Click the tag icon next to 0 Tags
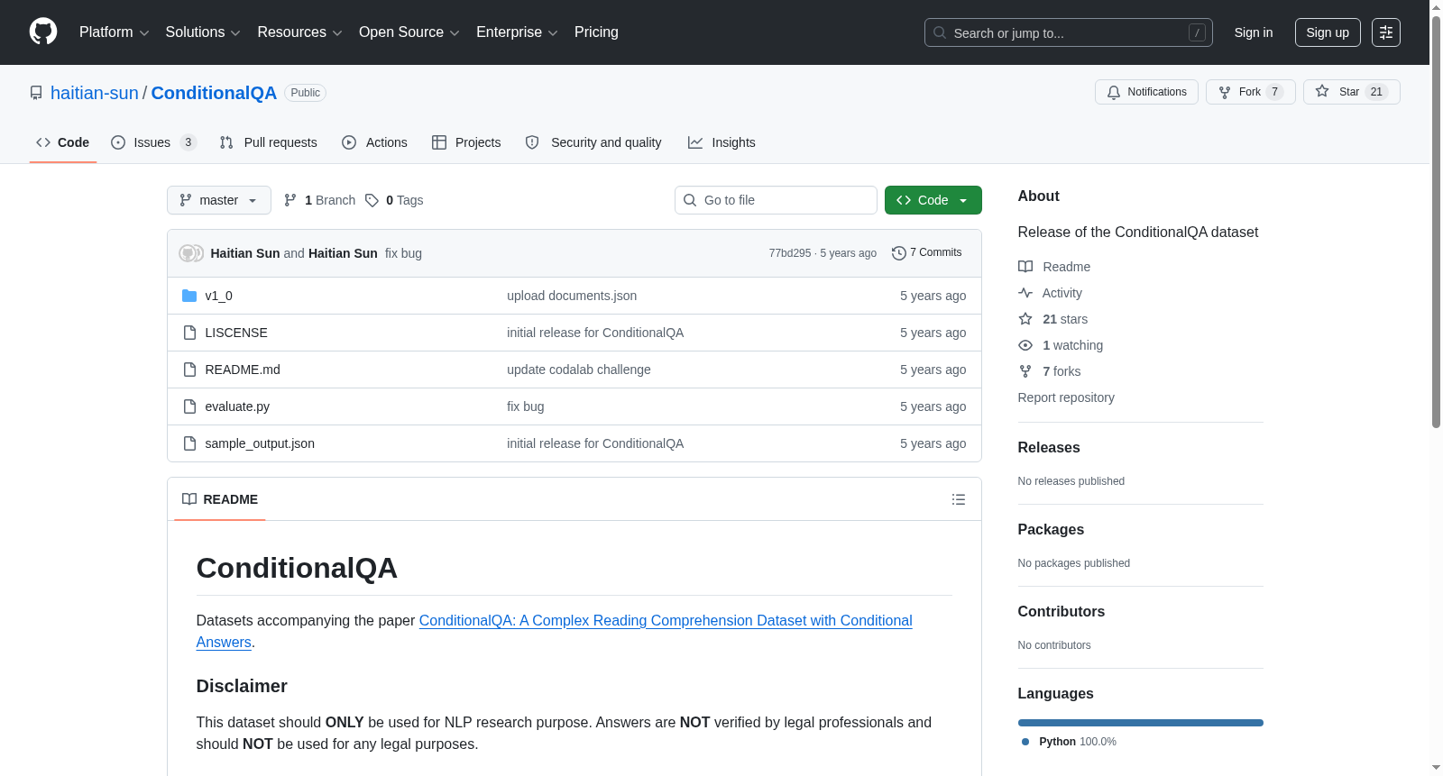The width and height of the screenshot is (1443, 776). 372,200
